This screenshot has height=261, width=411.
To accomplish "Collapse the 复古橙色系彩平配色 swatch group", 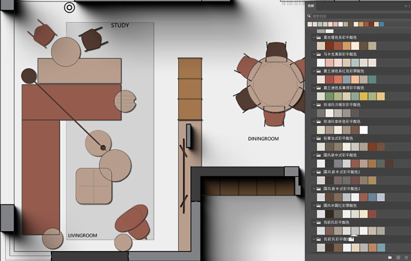I will (313, 38).
